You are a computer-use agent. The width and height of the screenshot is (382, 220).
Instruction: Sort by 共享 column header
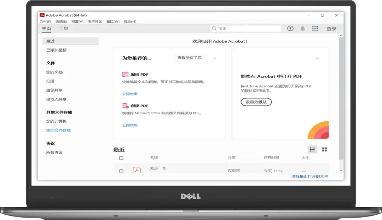click(x=231, y=158)
